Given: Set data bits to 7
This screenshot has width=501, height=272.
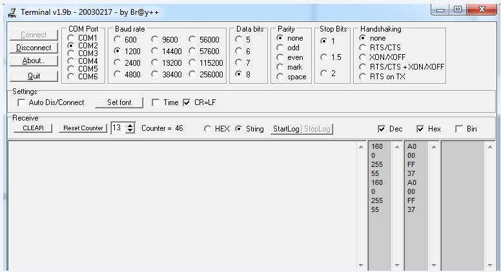Looking at the screenshot, I should pos(240,63).
